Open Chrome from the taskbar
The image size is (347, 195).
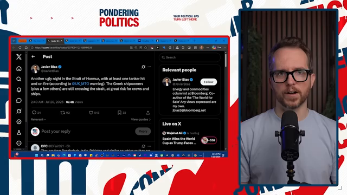tap(195, 155)
